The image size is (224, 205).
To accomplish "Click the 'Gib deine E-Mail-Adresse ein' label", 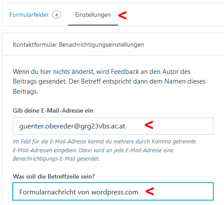I will (x=53, y=110).
